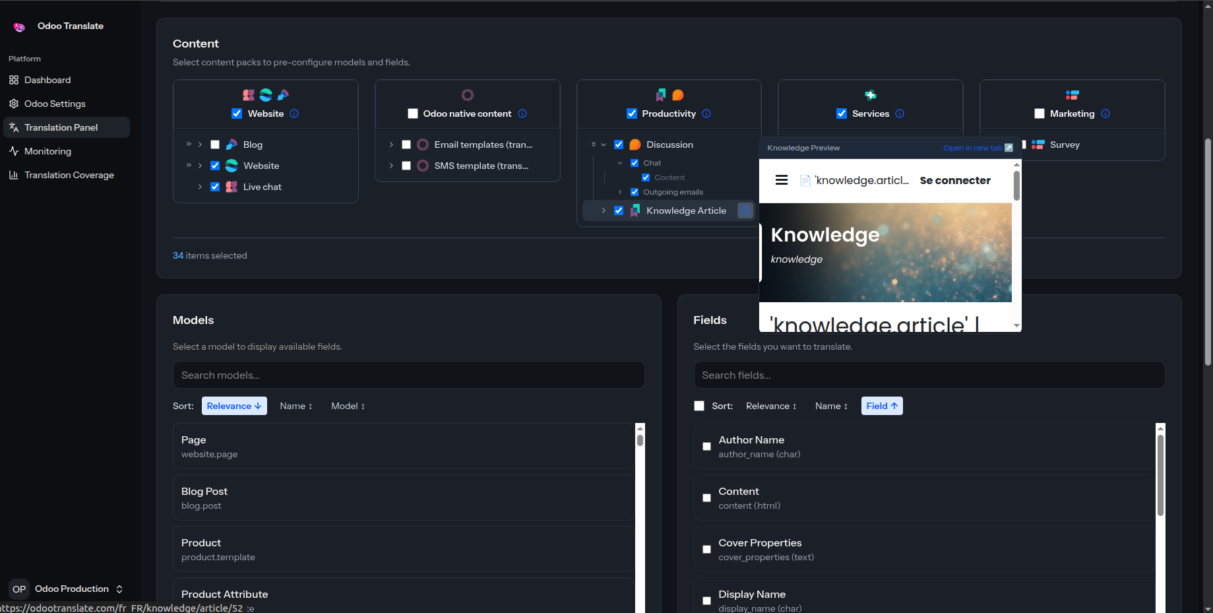Click the Odoo Settings gear icon
Image resolution: width=1213 pixels, height=613 pixels.
[x=14, y=104]
